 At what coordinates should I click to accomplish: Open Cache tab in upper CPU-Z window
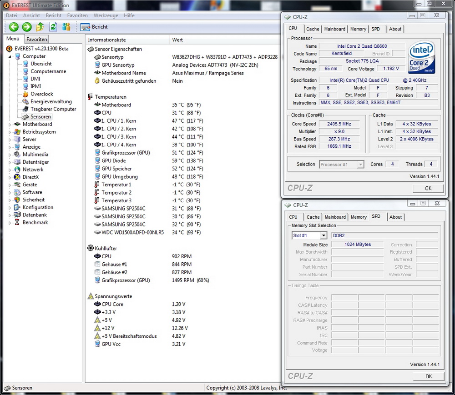313,29
